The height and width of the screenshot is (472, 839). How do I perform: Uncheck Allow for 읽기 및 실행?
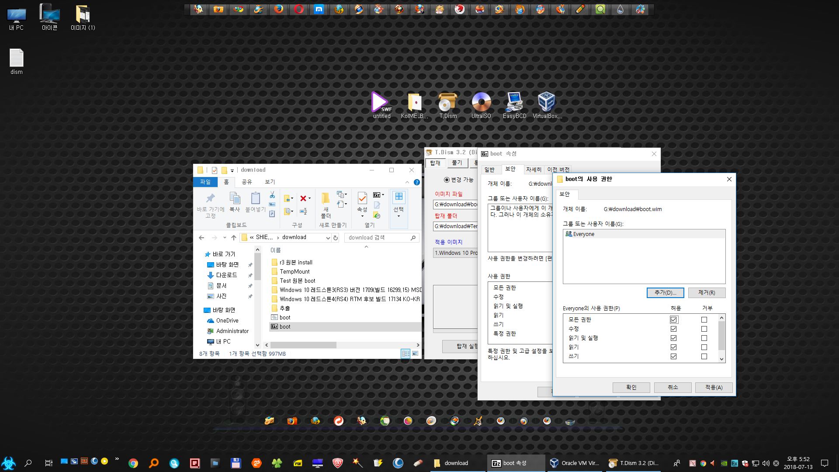(673, 338)
